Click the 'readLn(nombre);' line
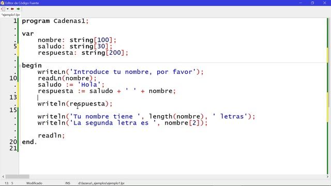This screenshot has height=186, width=331. click(67, 78)
